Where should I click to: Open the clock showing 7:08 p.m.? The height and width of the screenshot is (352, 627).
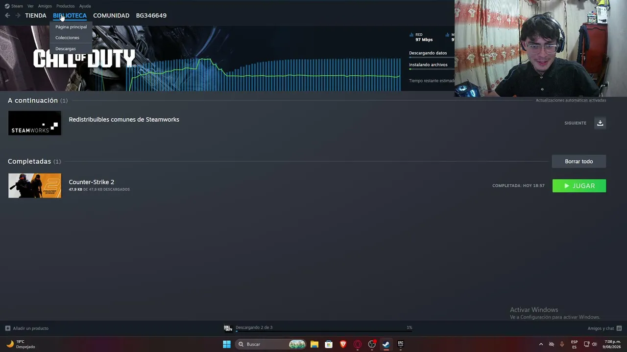[612, 344]
